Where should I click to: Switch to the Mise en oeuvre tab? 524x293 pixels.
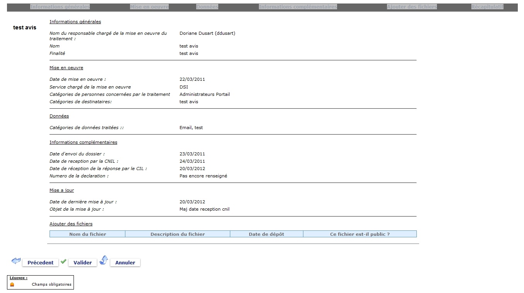coord(149,7)
